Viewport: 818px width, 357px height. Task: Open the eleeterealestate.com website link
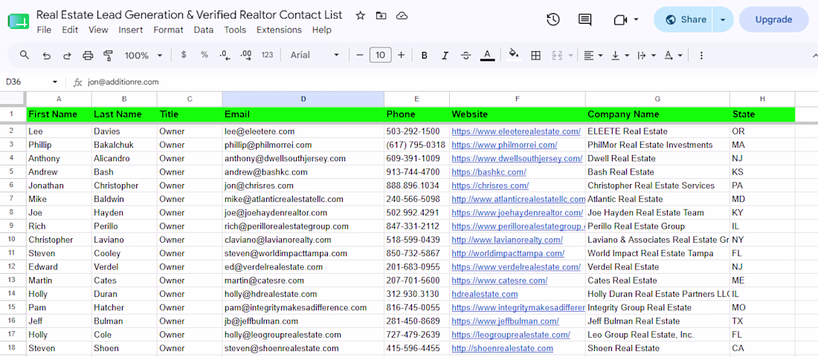coord(516,131)
